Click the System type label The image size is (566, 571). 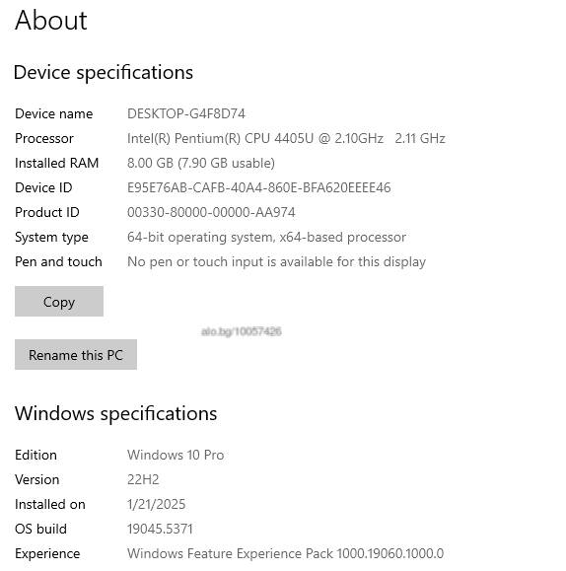coord(51,238)
